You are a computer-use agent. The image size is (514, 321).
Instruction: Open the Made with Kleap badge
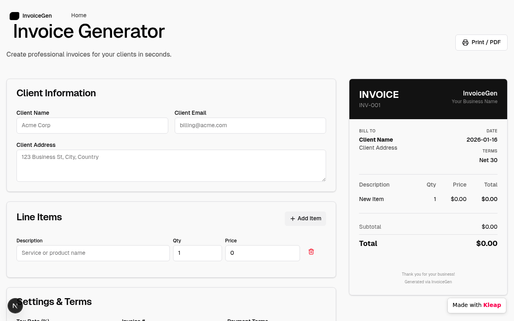(477, 305)
